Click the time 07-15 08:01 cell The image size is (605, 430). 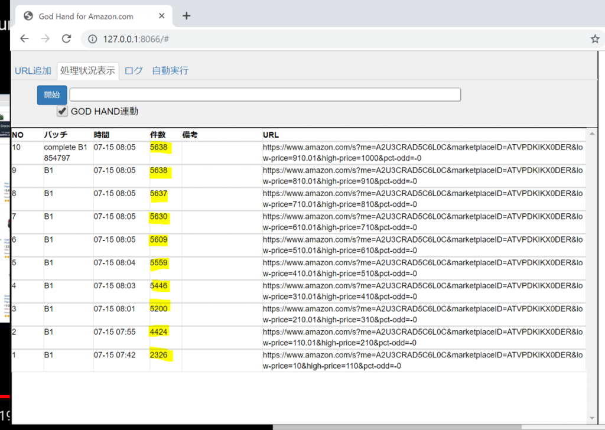pos(115,309)
